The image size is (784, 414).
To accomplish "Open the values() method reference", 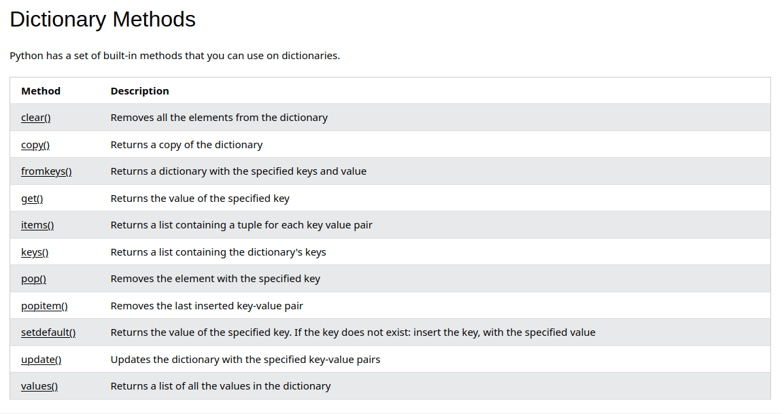I will pos(39,386).
